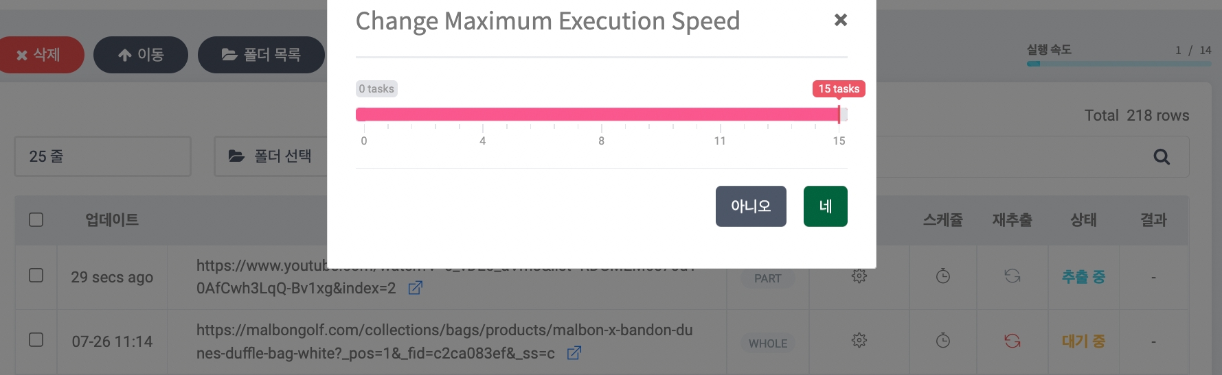Open malbongolf URL external link icon

pos(574,353)
